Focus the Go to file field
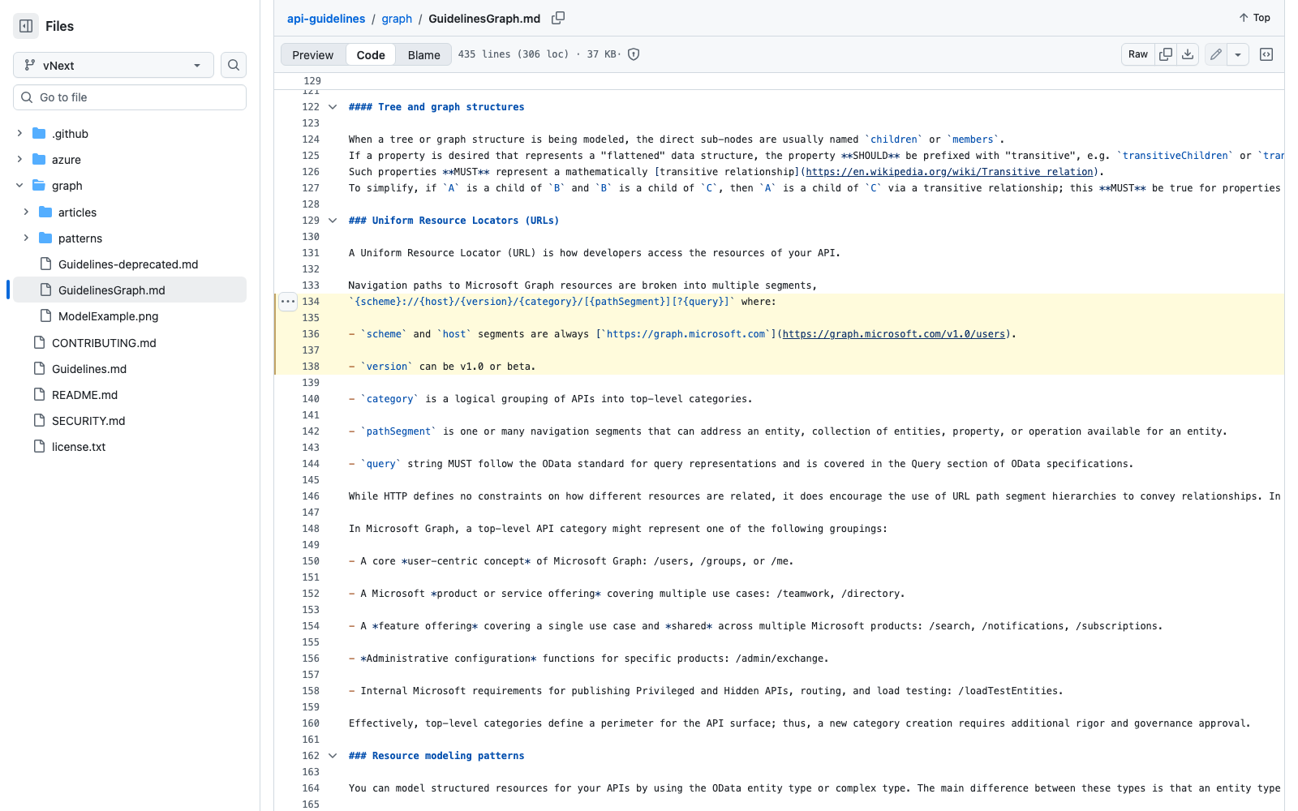The image size is (1298, 811). pos(130,97)
